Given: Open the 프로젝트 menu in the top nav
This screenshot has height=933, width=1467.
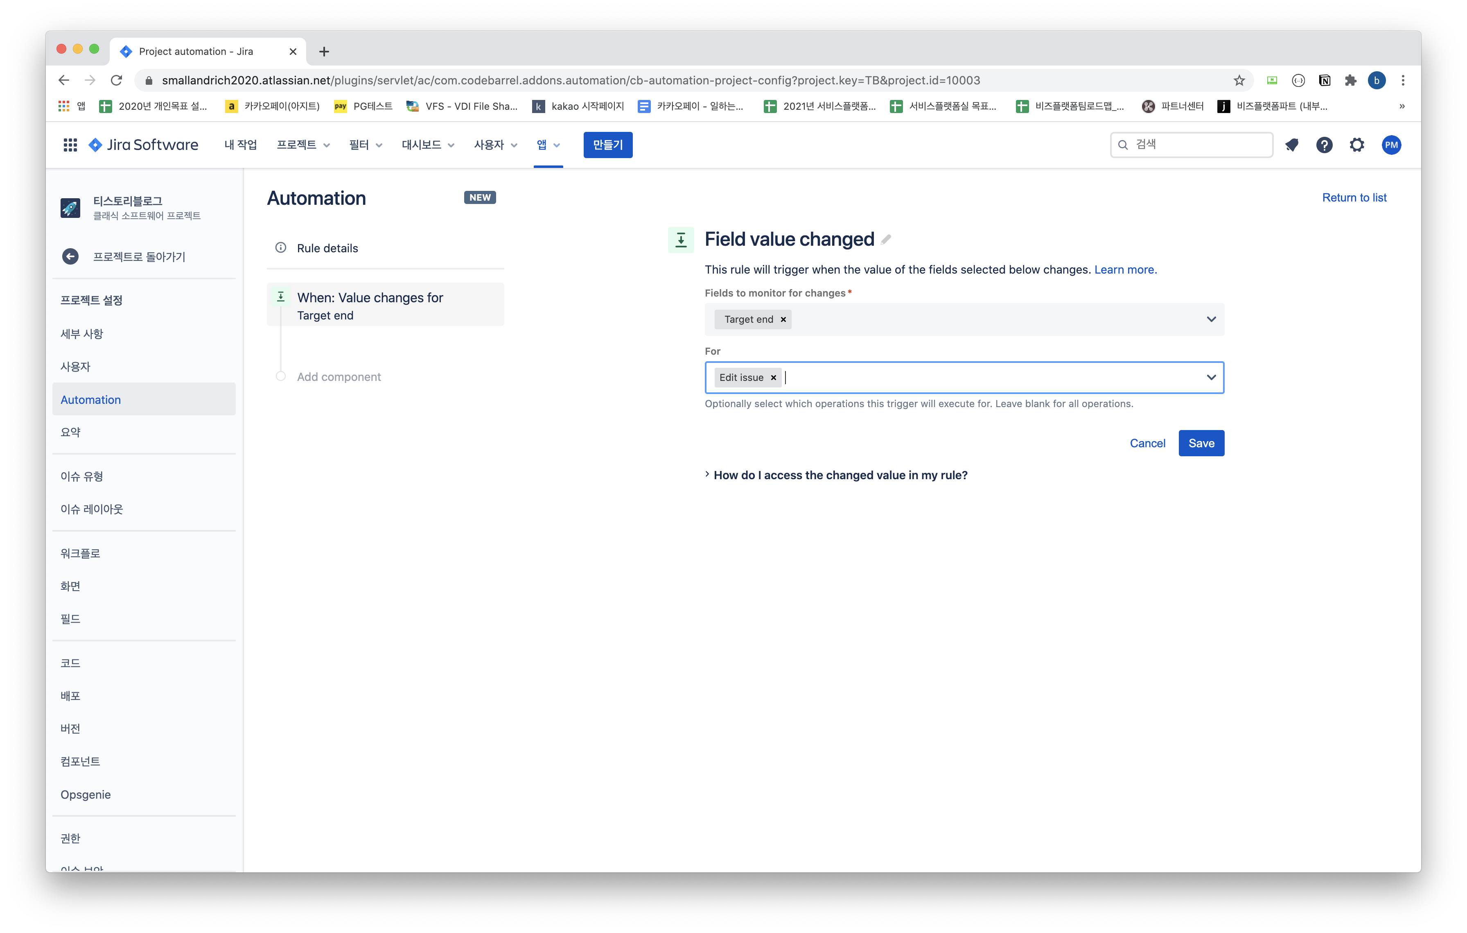Looking at the screenshot, I should pyautogui.click(x=303, y=145).
